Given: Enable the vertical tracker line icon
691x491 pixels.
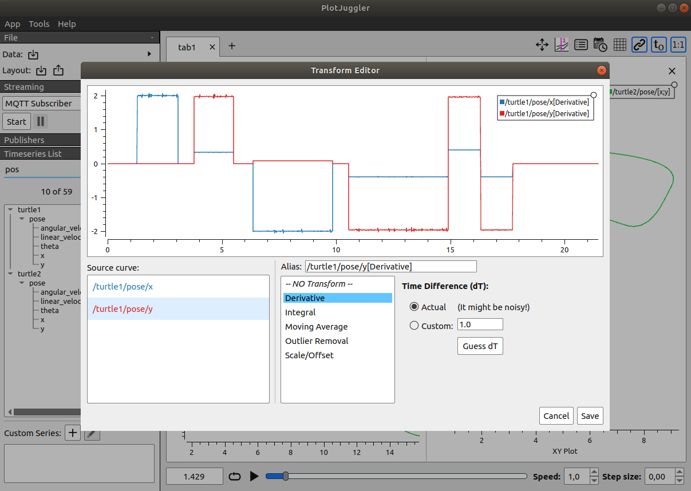Looking at the screenshot, I should tap(562, 45).
